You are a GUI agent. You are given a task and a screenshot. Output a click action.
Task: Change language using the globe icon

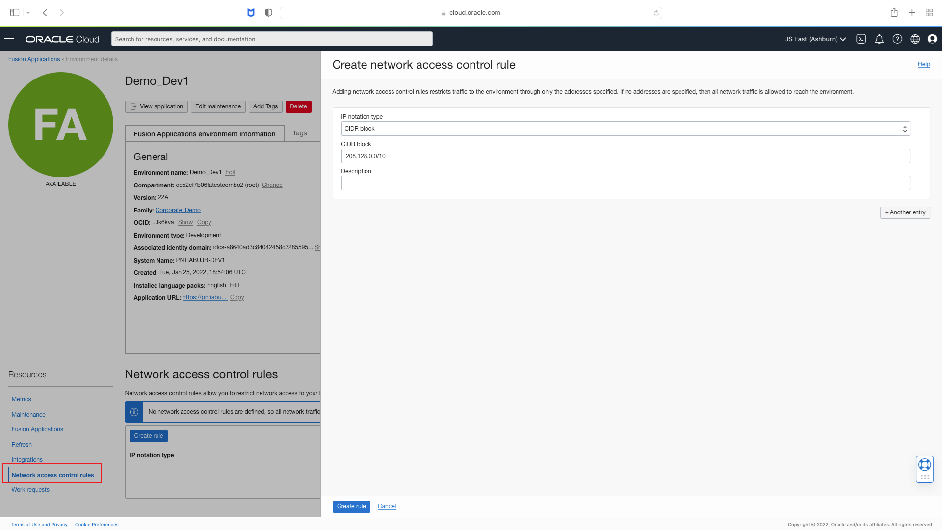(x=915, y=39)
